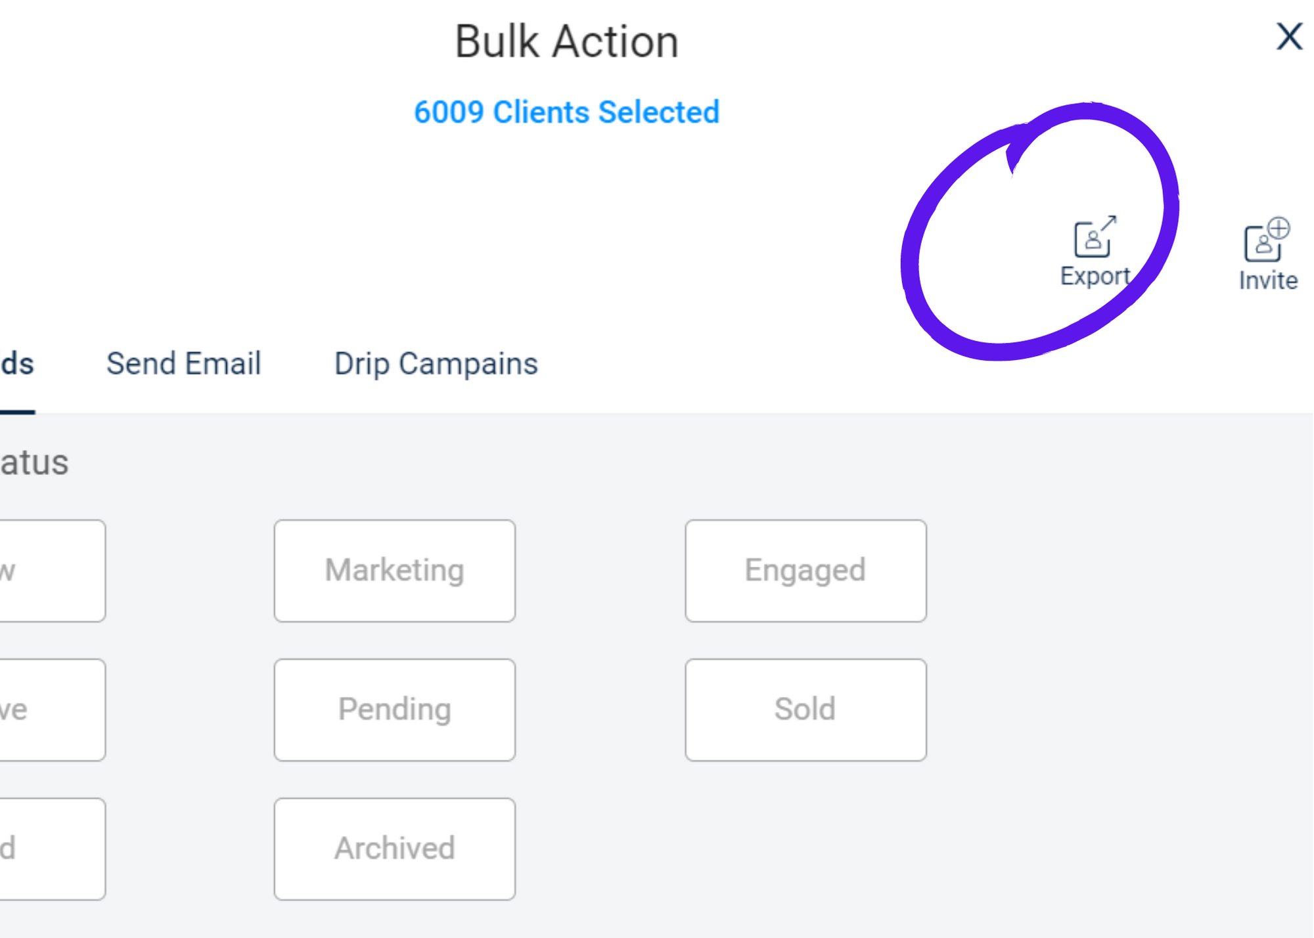Click the Export text label
The width and height of the screenshot is (1314, 938).
point(1095,276)
